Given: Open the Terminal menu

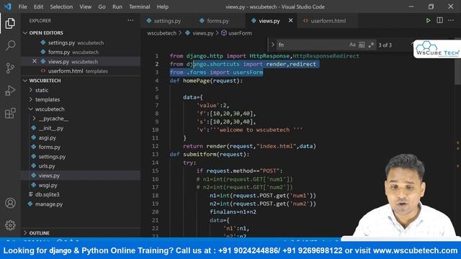Looking at the screenshot, I should click(x=139, y=6).
